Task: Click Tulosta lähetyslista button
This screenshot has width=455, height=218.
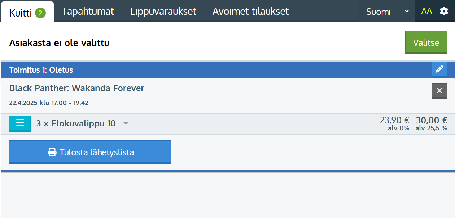Action: (90, 152)
